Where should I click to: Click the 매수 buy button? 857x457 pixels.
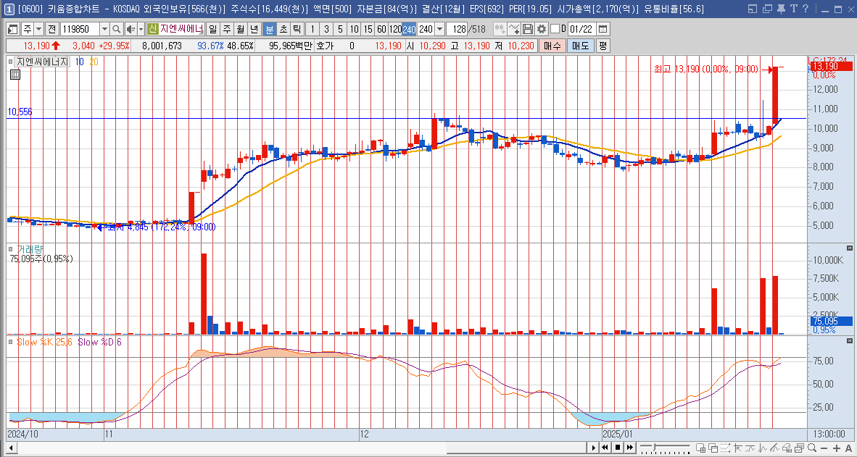tap(552, 46)
